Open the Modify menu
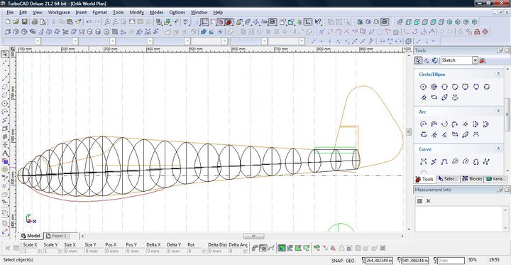 coord(136,12)
